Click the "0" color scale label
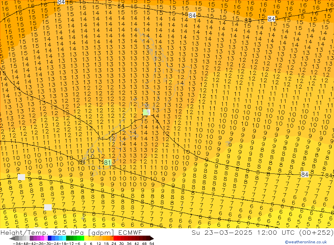 pyautogui.click(x=85, y=244)
